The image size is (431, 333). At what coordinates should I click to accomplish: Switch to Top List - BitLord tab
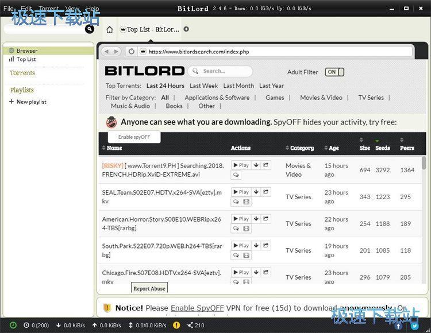pos(150,29)
